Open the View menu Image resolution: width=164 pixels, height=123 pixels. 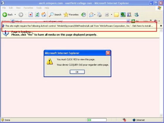(18, 8)
